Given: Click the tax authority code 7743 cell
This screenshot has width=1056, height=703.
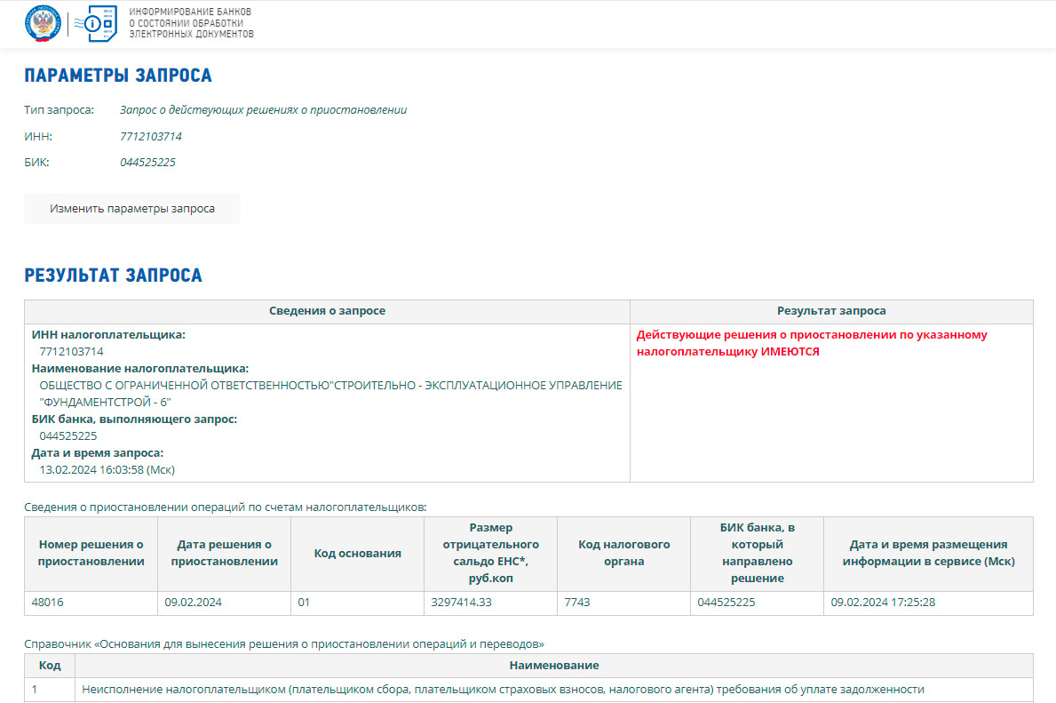Looking at the screenshot, I should pos(623,603).
